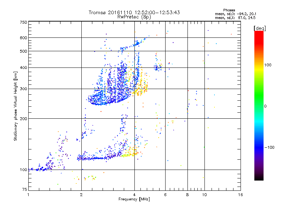The width and height of the screenshot is (283, 212).
Task: Click the '600' height axis tick label
Action: (23, 38)
